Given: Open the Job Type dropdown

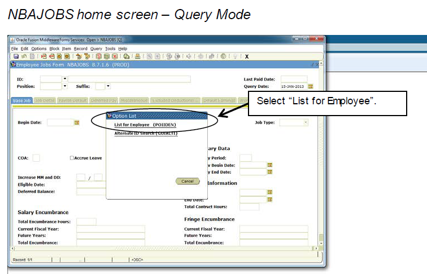Looking at the screenshot, I should coord(306,122).
